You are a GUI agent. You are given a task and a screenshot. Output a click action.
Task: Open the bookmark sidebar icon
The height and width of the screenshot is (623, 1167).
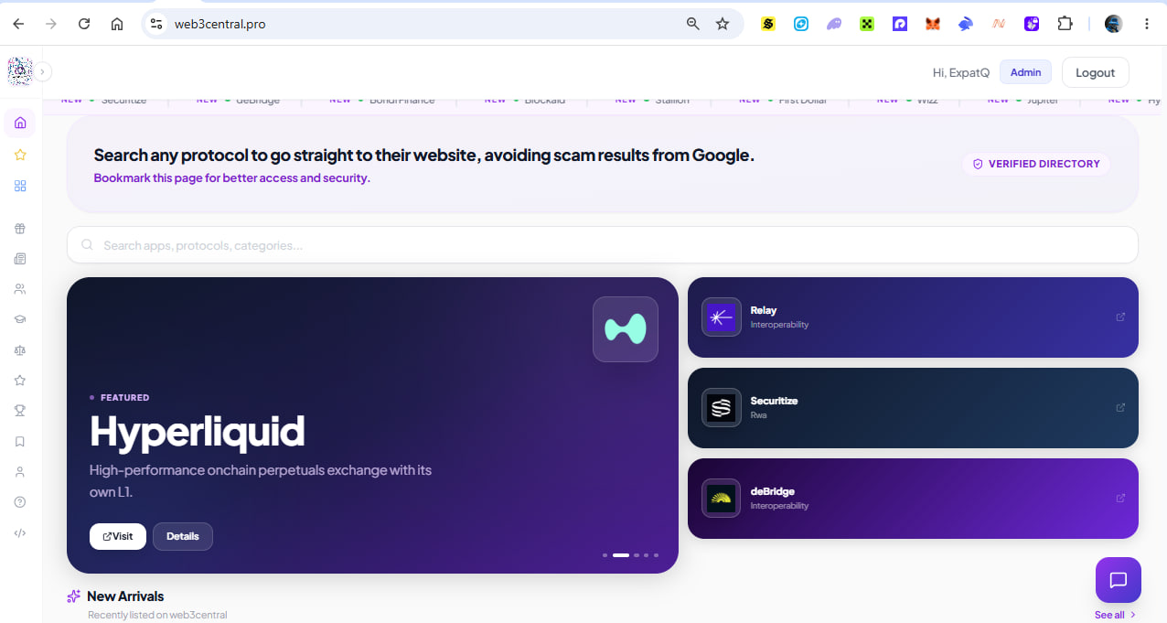point(20,441)
